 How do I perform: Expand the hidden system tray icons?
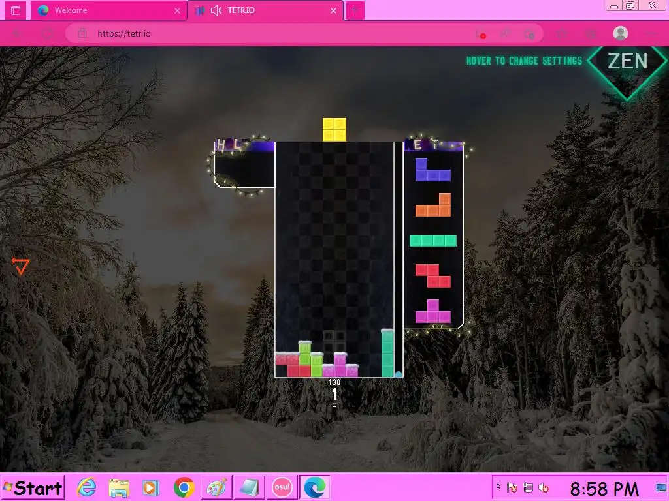tap(498, 487)
